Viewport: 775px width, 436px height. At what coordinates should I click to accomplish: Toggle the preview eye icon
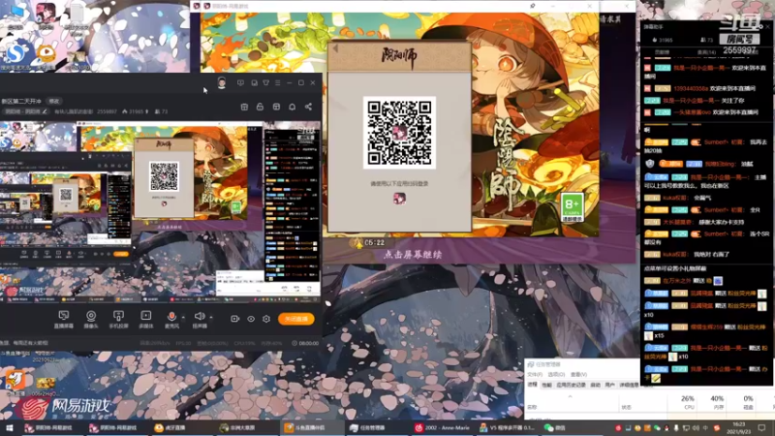point(251,319)
